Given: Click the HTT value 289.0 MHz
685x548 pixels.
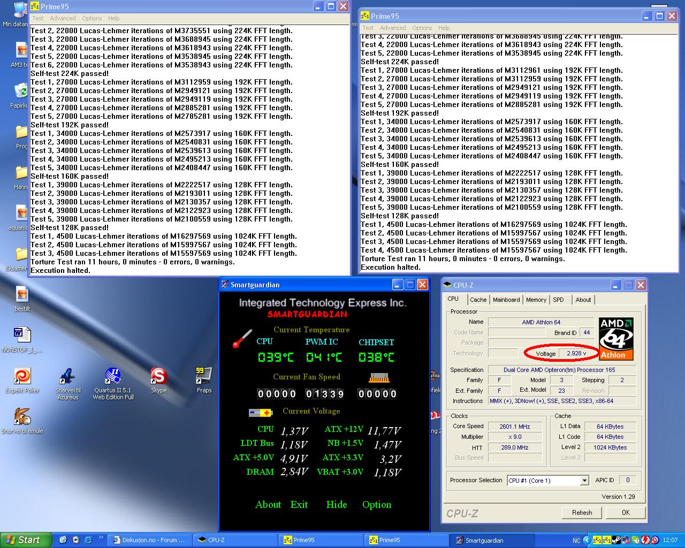Looking at the screenshot, I should coord(515,447).
